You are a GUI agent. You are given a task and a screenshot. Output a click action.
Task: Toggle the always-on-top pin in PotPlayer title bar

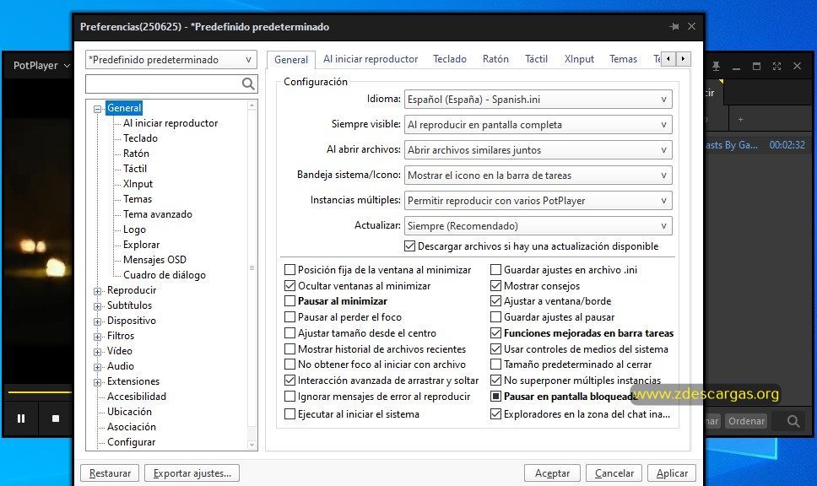click(x=716, y=66)
